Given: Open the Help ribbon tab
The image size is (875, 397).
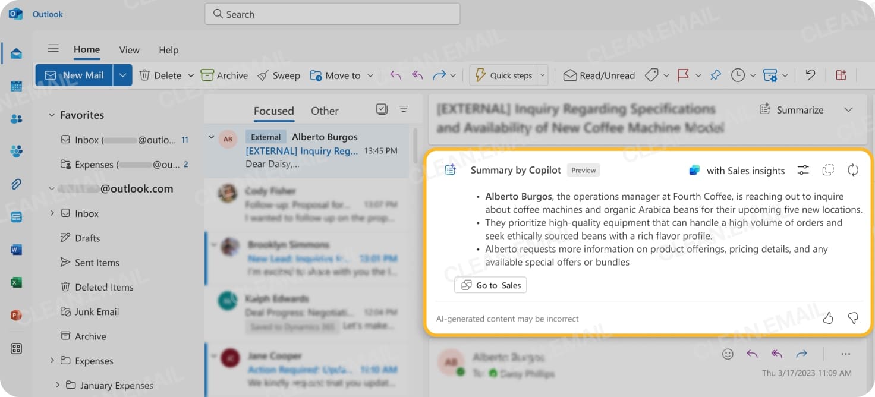Looking at the screenshot, I should [168, 50].
